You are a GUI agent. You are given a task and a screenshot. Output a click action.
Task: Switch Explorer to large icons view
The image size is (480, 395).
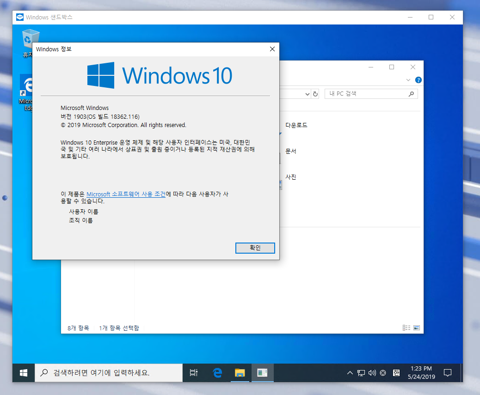(x=417, y=328)
